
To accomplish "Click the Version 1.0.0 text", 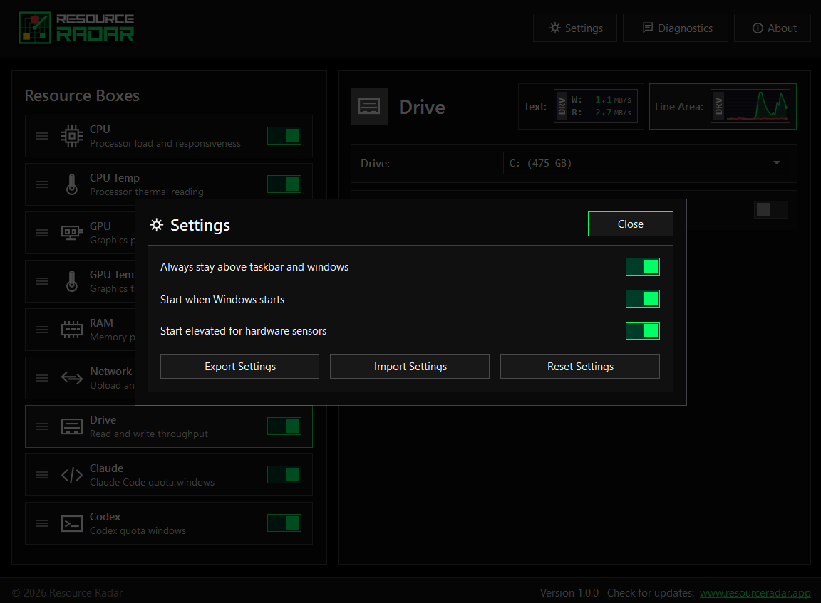I will point(569,593).
